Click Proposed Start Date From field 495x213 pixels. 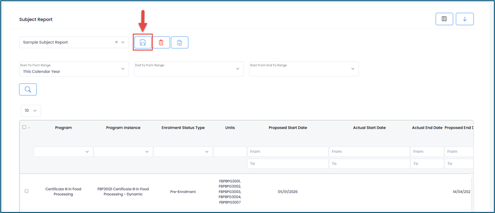288,152
